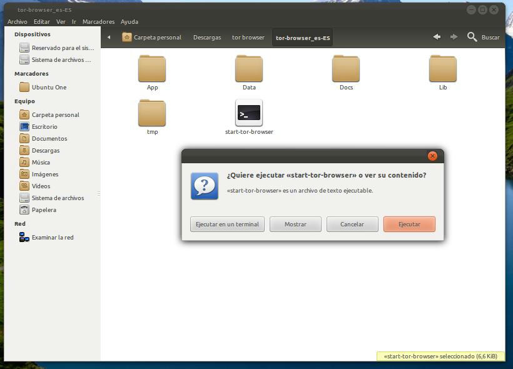
Task: Go to Carpeta personal in path bar
Action: [152, 38]
